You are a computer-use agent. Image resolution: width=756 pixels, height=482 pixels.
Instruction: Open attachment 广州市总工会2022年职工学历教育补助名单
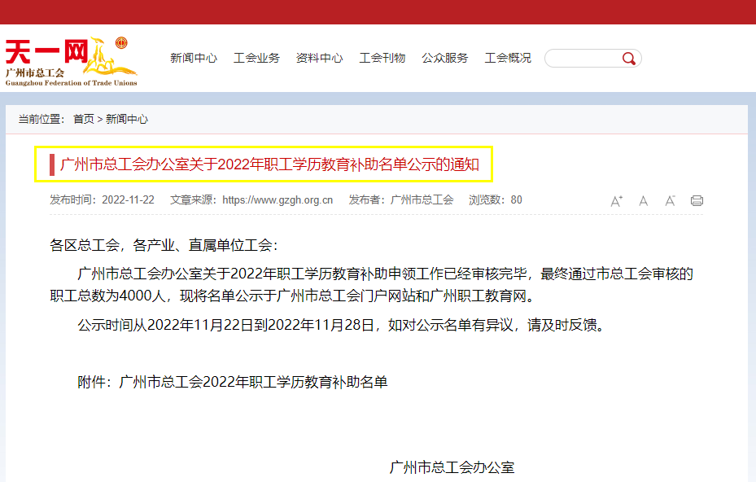tap(253, 382)
